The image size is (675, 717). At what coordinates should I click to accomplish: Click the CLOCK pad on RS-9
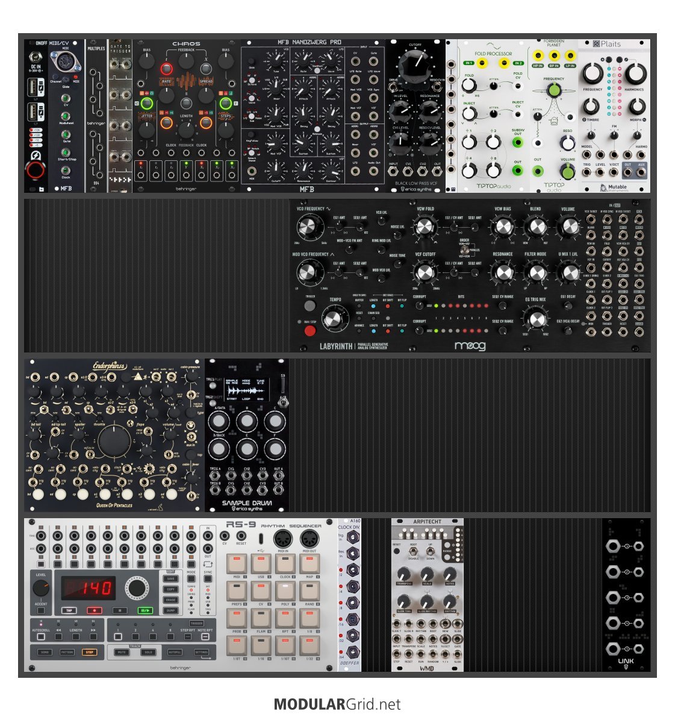(285, 564)
